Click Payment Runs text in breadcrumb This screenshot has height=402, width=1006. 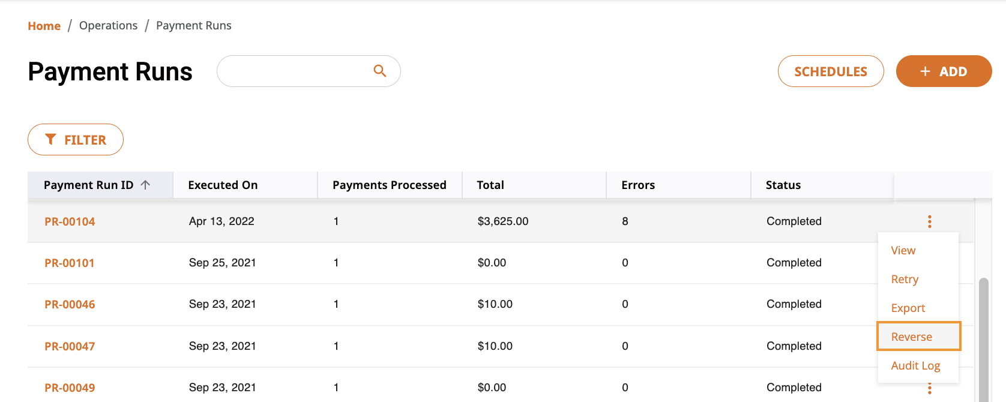point(194,26)
